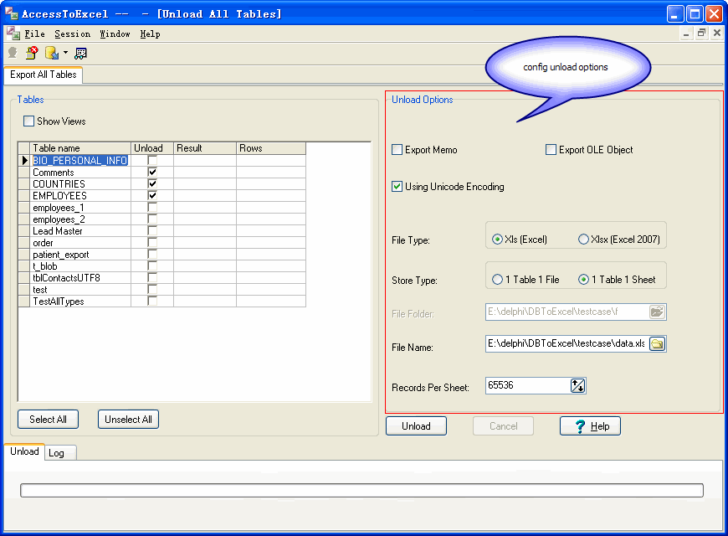Select Xls (Excel) file type

pyautogui.click(x=497, y=240)
